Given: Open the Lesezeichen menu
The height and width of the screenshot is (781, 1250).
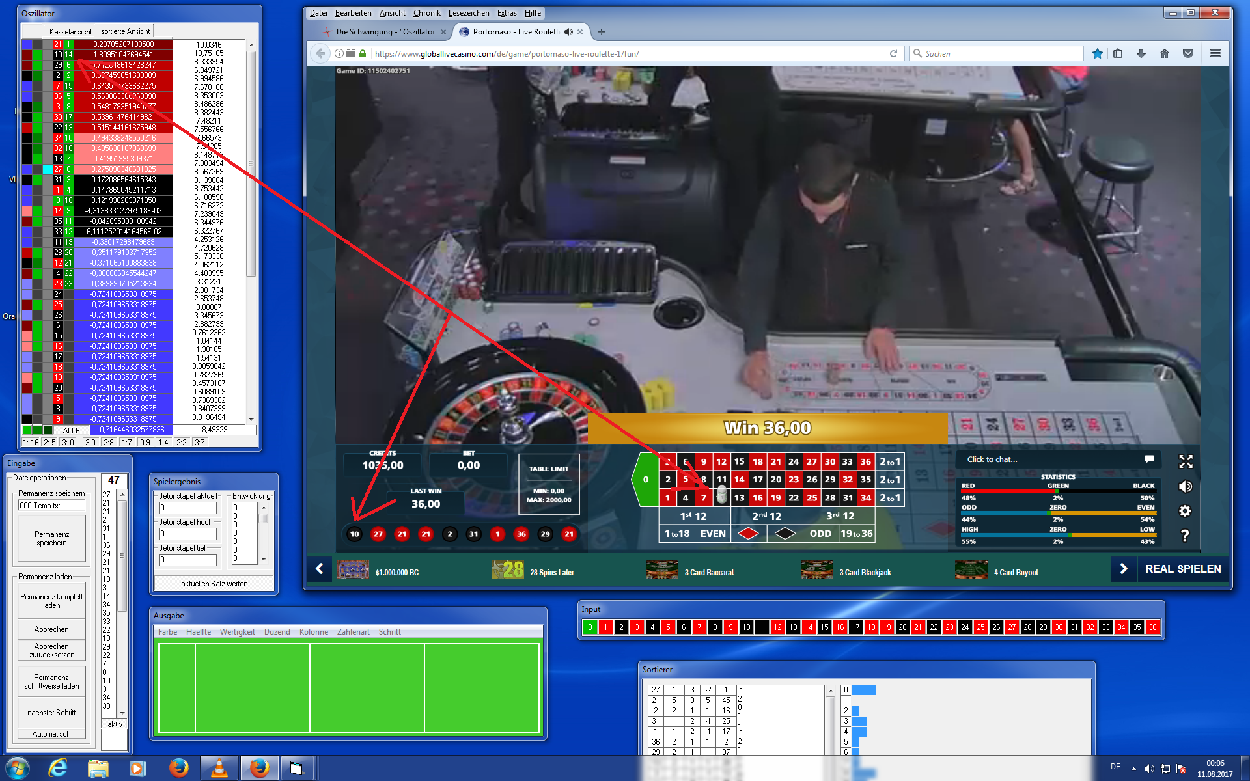Looking at the screenshot, I should pyautogui.click(x=469, y=13).
